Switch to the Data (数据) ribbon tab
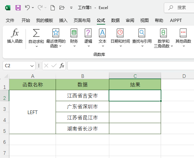194x158 pixels. click(115, 20)
